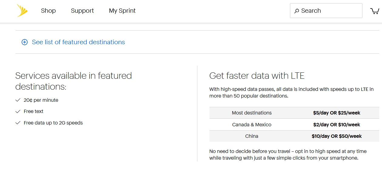382x169 pixels.
Task: Select 'Free data up to 2G speeds' text
Action: tap(53, 123)
